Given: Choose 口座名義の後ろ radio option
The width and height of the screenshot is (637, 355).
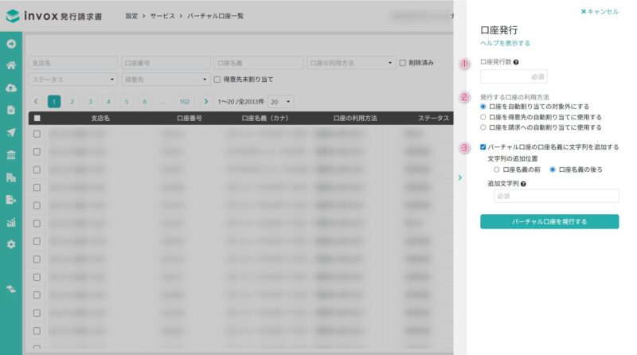Looking at the screenshot, I should tap(553, 170).
